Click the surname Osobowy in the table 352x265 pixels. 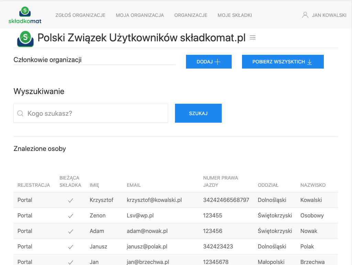click(312, 215)
